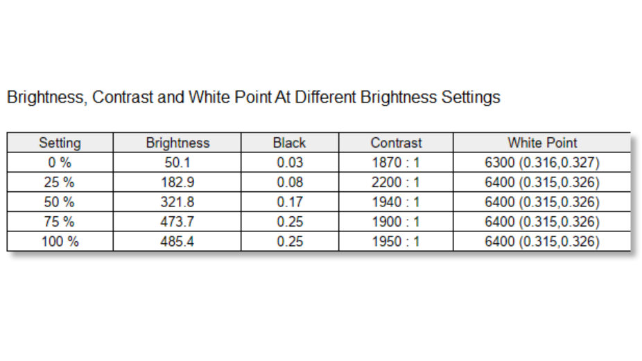Screen dimensions: 642x361
Task: Select the White Point column header
Action: tap(542, 143)
